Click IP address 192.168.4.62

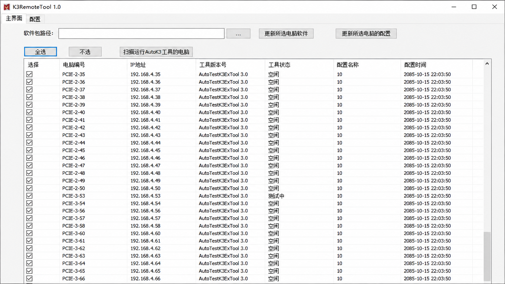pos(145,248)
